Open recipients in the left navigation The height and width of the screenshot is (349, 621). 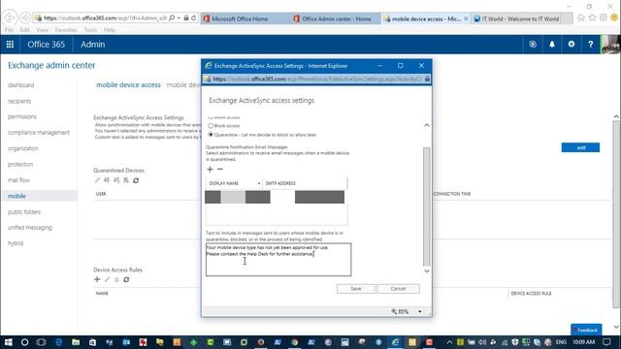click(19, 101)
